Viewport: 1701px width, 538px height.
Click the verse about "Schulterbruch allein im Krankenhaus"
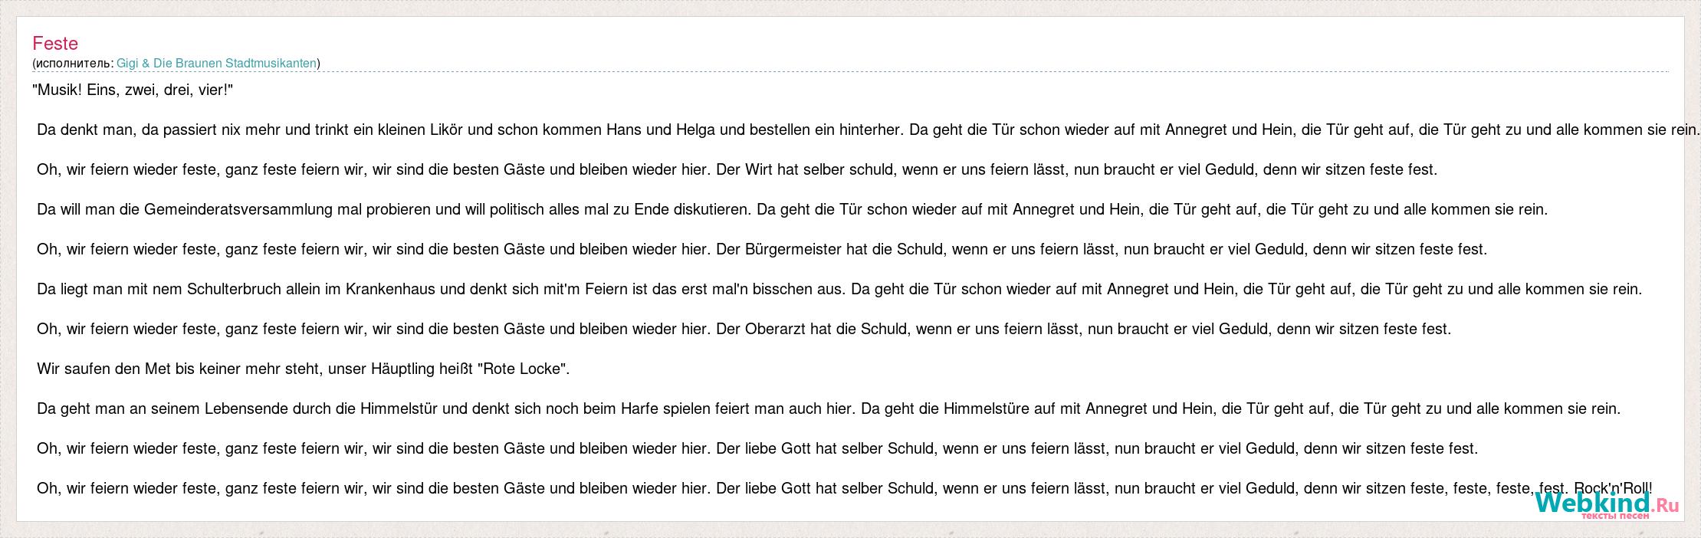[839, 290]
